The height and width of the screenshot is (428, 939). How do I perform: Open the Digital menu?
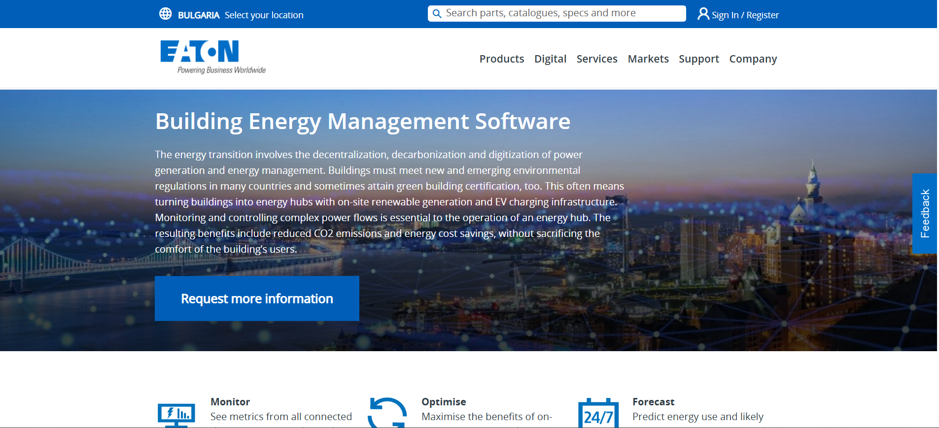pos(550,59)
